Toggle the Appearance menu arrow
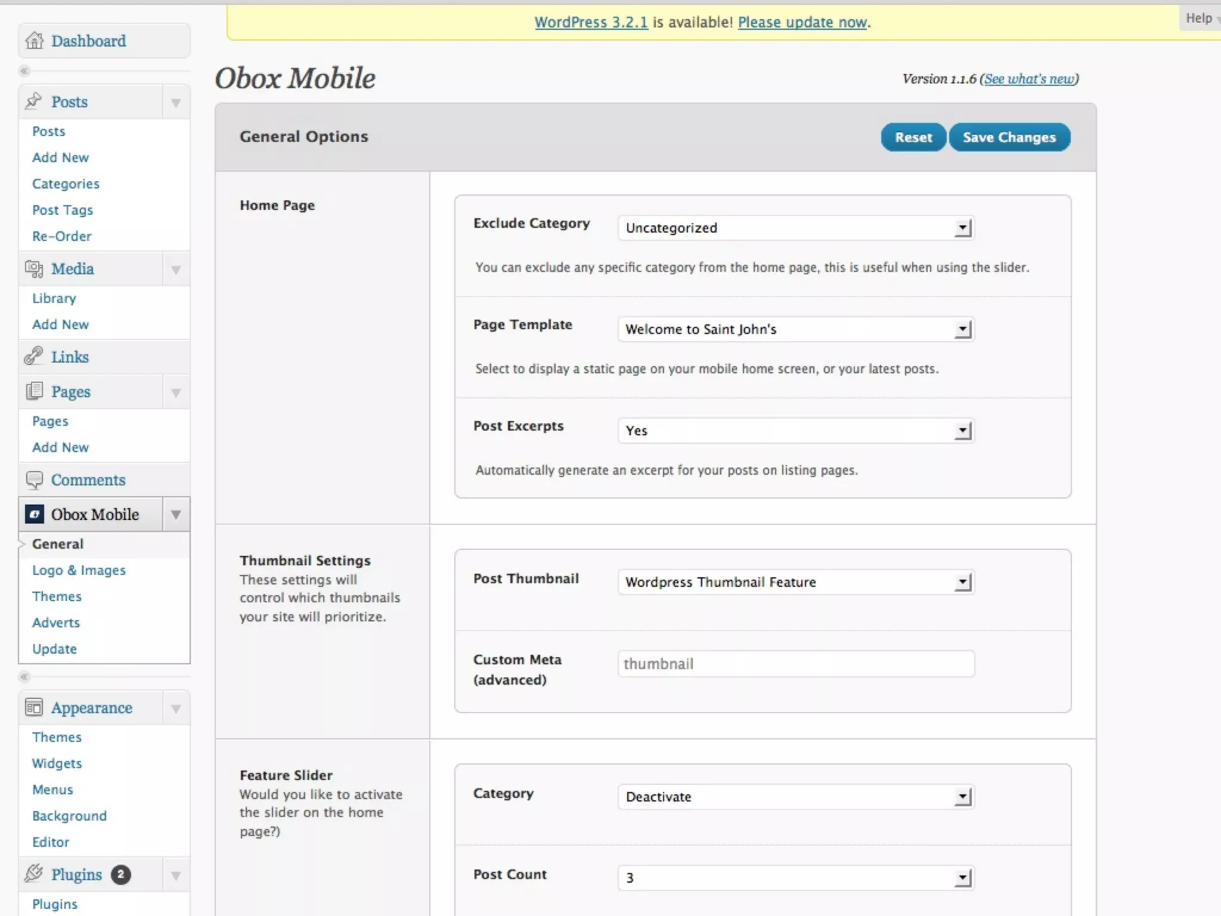Image resolution: width=1221 pixels, height=916 pixels. point(176,708)
